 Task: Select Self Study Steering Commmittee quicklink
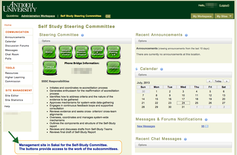coord(81,16)
